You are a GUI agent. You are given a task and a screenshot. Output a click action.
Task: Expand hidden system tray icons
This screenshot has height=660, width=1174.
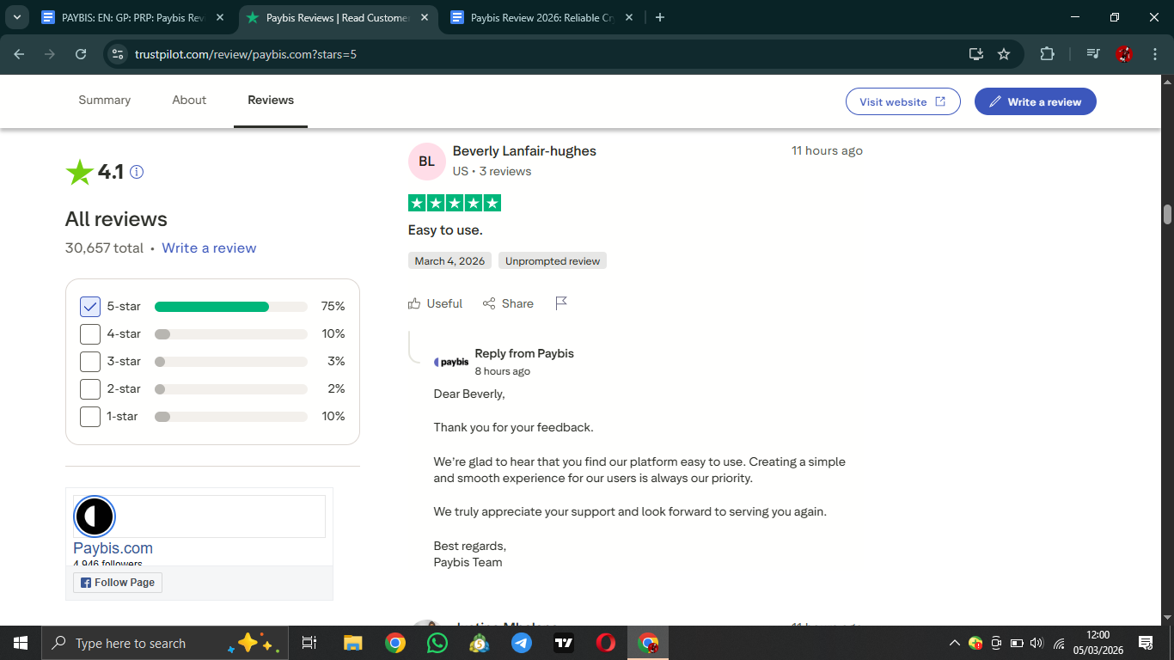coord(954,643)
